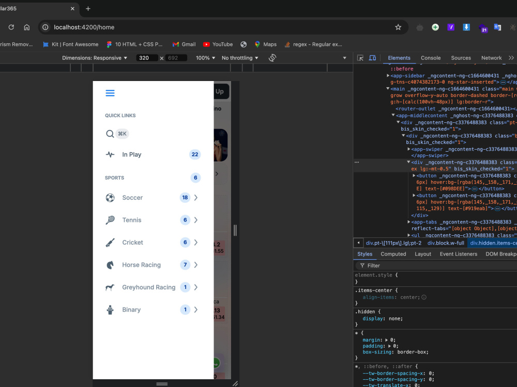Switch to the Sources tab
The width and height of the screenshot is (517, 387).
[x=461, y=58]
